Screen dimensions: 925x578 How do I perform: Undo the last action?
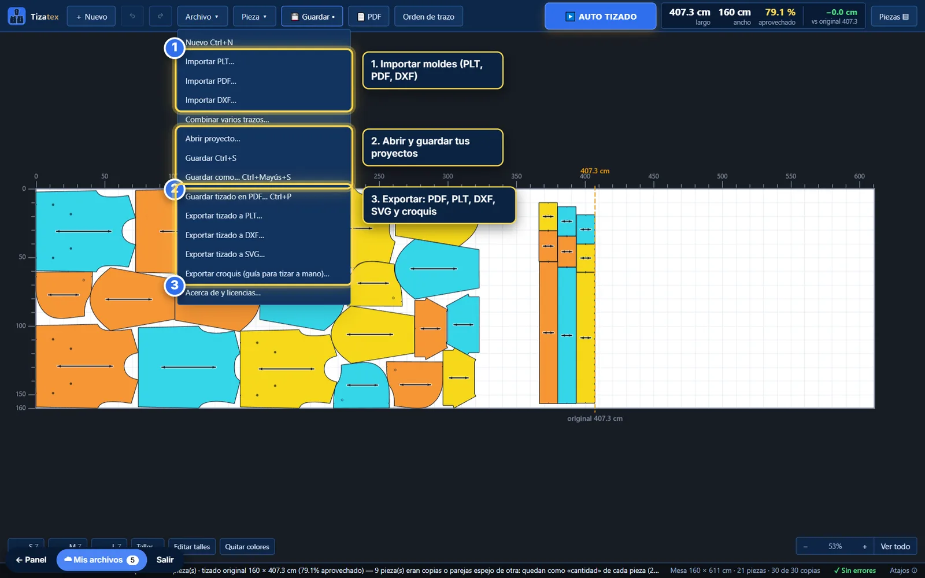point(132,16)
